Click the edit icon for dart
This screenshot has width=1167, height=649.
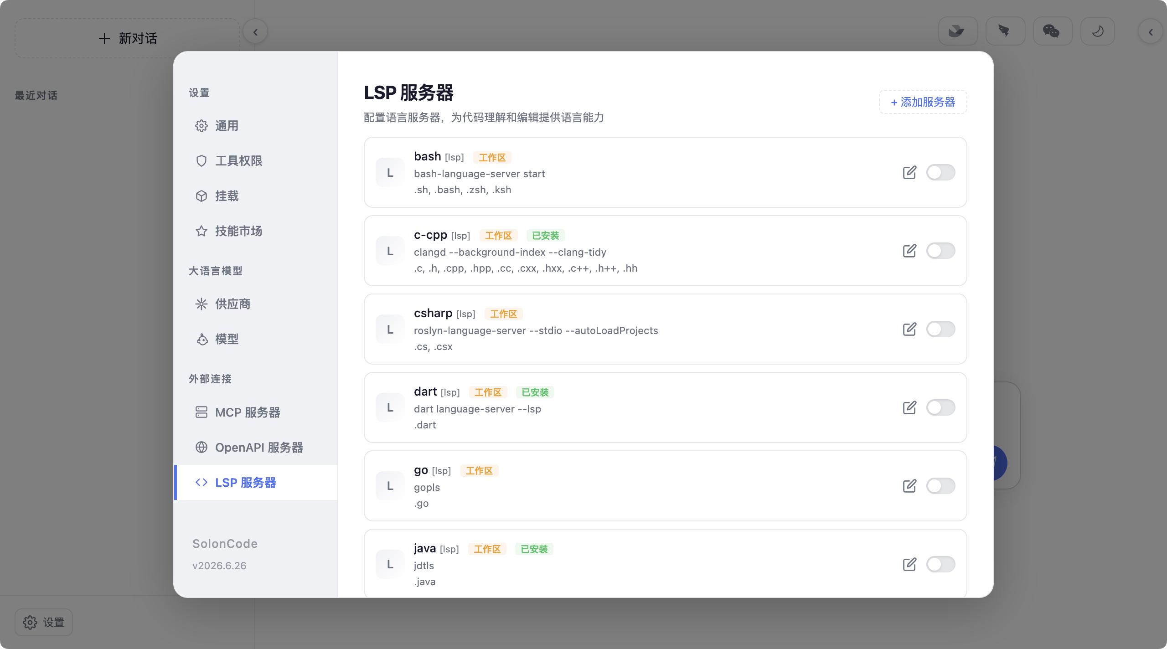(x=909, y=407)
